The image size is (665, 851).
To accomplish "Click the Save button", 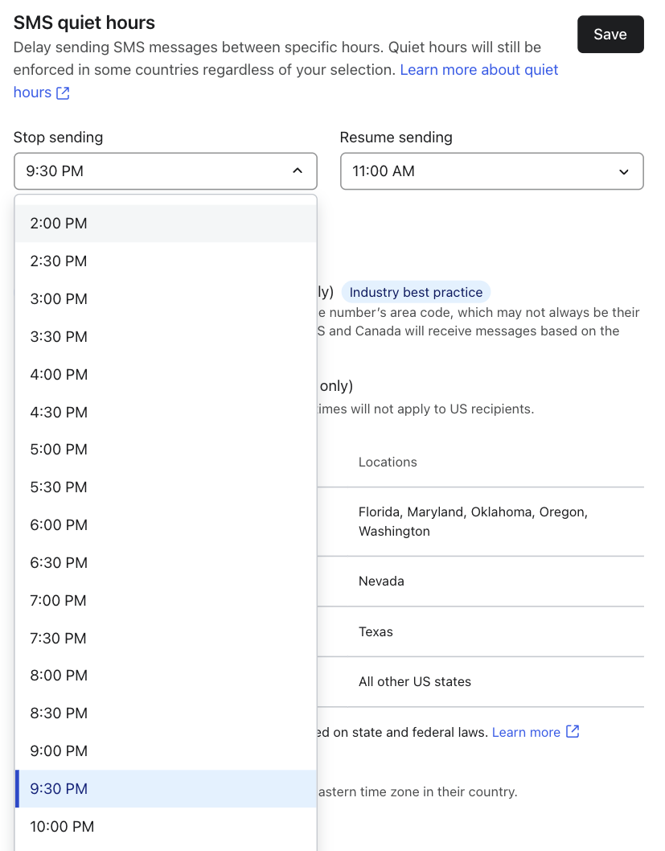I will pos(610,35).
